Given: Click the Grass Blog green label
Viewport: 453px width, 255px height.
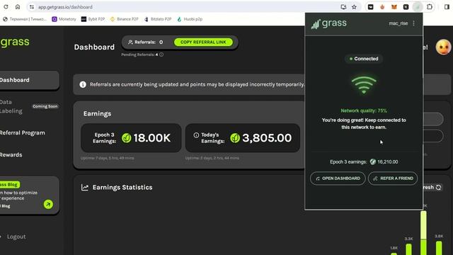Looking at the screenshot, I should 9,184.
